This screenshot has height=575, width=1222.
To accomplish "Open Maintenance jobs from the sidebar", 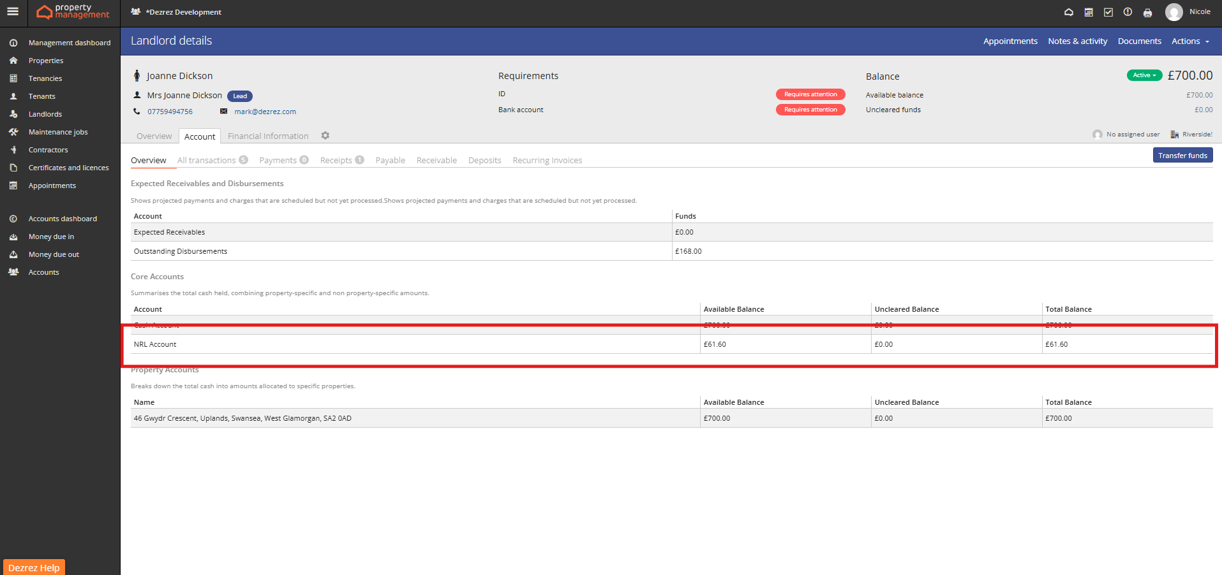I will [x=58, y=132].
